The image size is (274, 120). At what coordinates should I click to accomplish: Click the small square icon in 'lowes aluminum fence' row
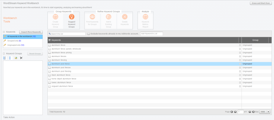[240, 83]
